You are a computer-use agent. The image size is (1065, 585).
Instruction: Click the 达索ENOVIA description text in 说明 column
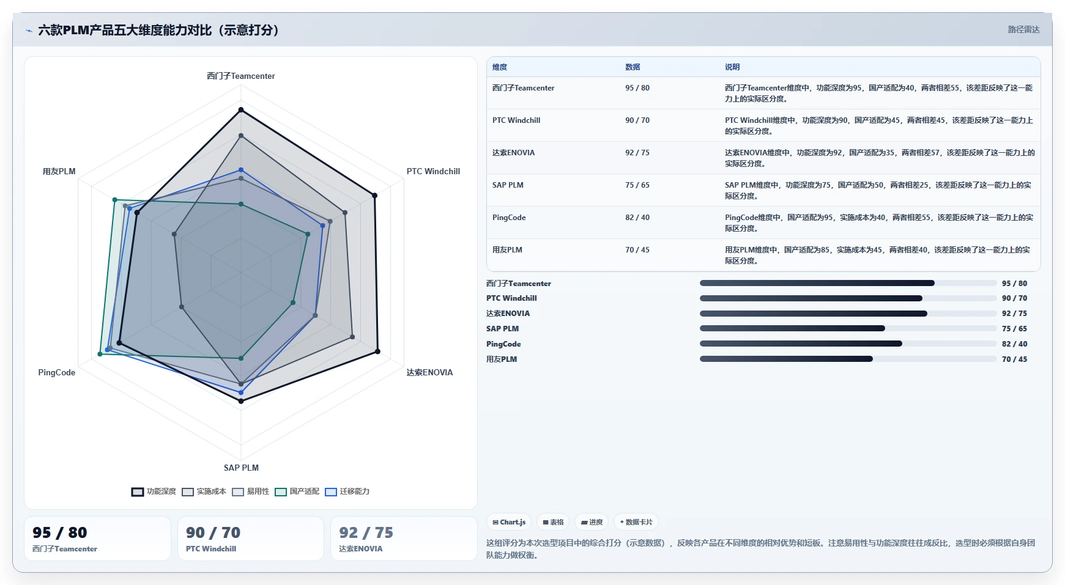(x=880, y=158)
